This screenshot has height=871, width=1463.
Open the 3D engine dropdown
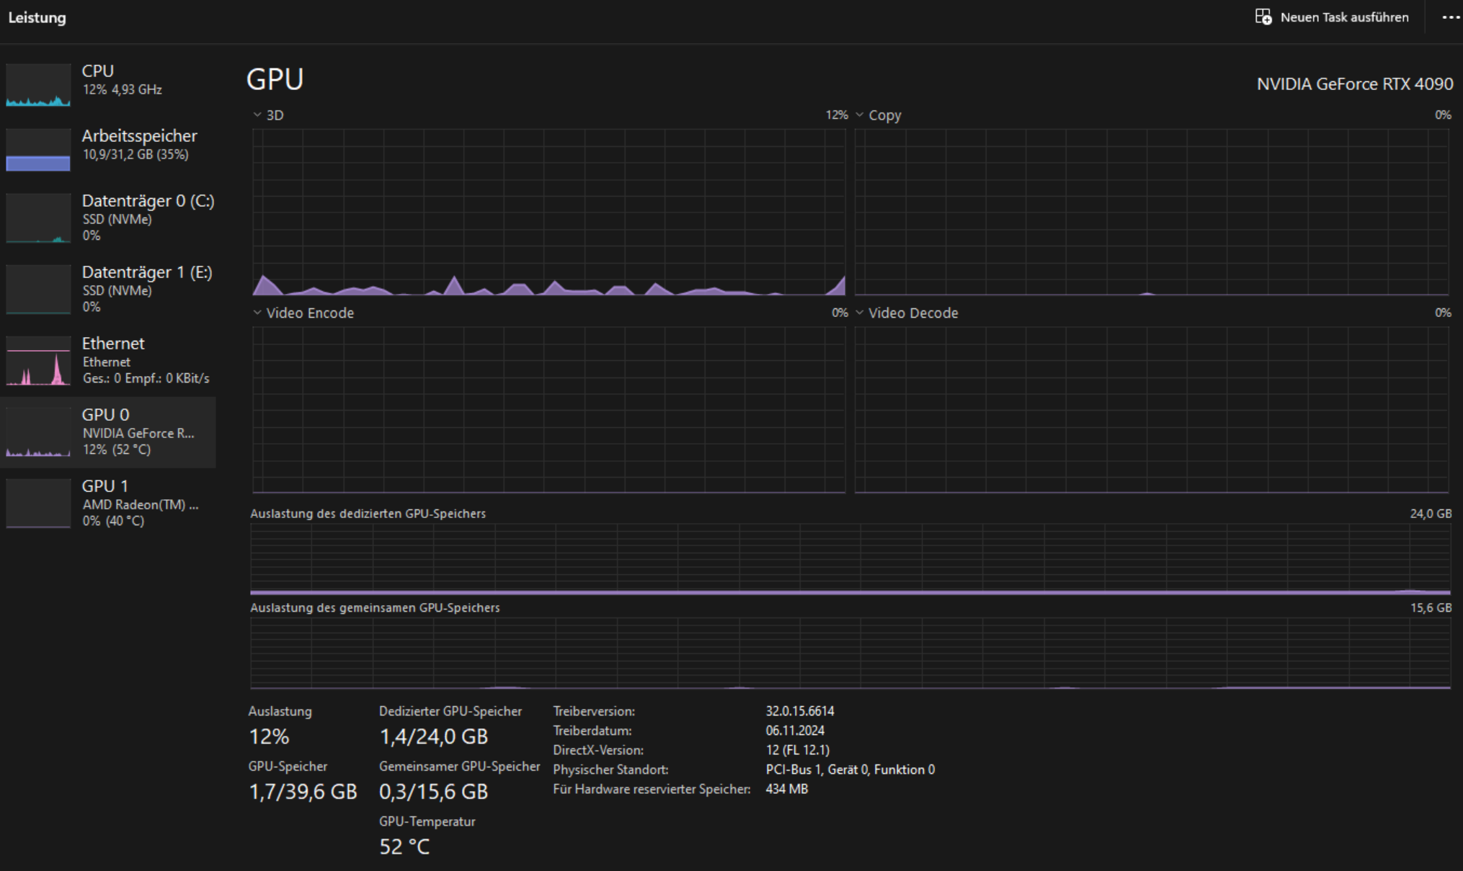[257, 115]
